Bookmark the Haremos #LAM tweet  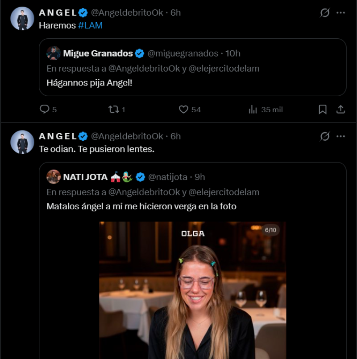click(323, 109)
